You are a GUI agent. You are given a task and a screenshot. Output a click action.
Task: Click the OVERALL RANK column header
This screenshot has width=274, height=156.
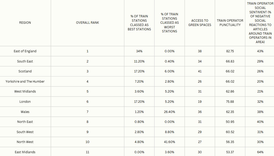pyautogui.click(x=87, y=23)
